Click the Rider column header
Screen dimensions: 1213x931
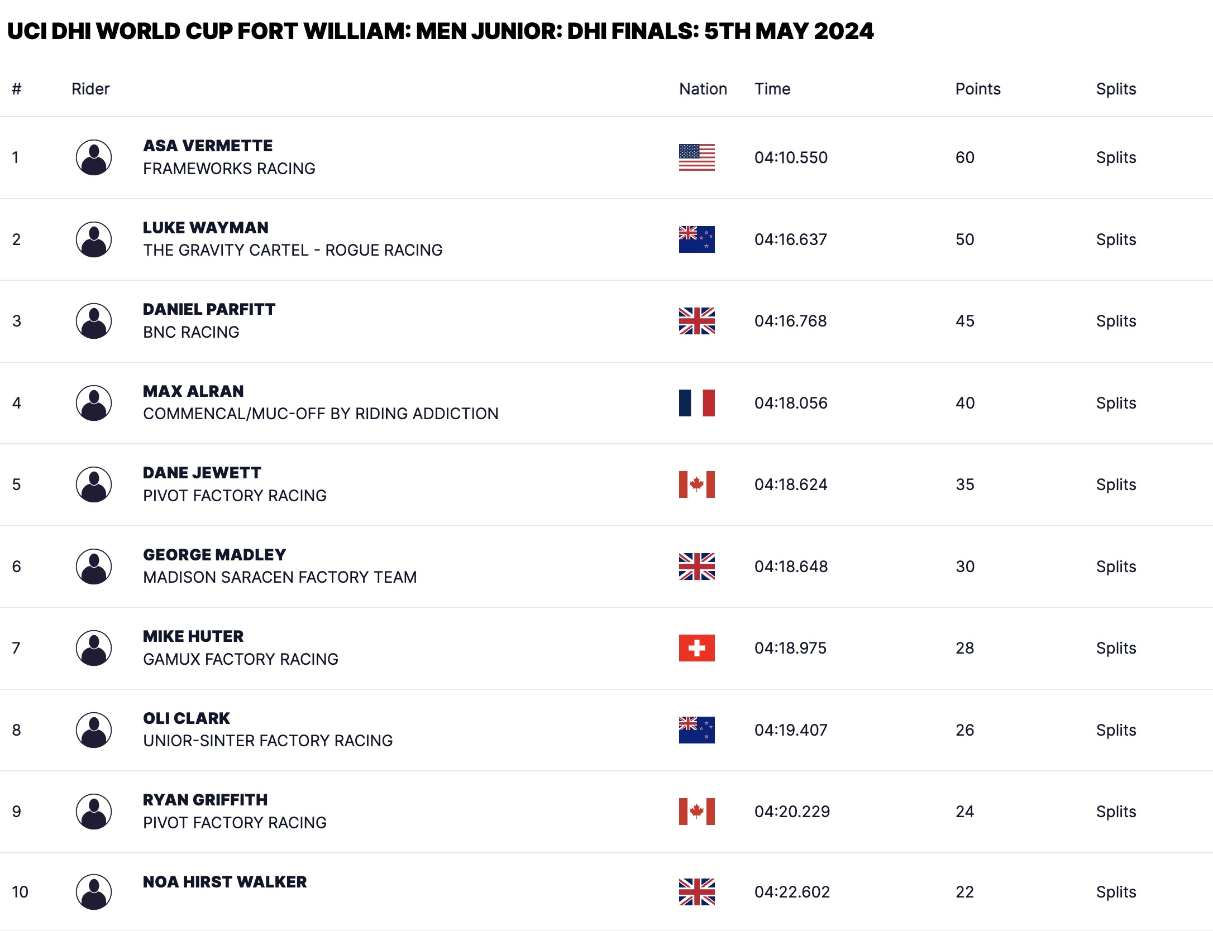coord(90,89)
